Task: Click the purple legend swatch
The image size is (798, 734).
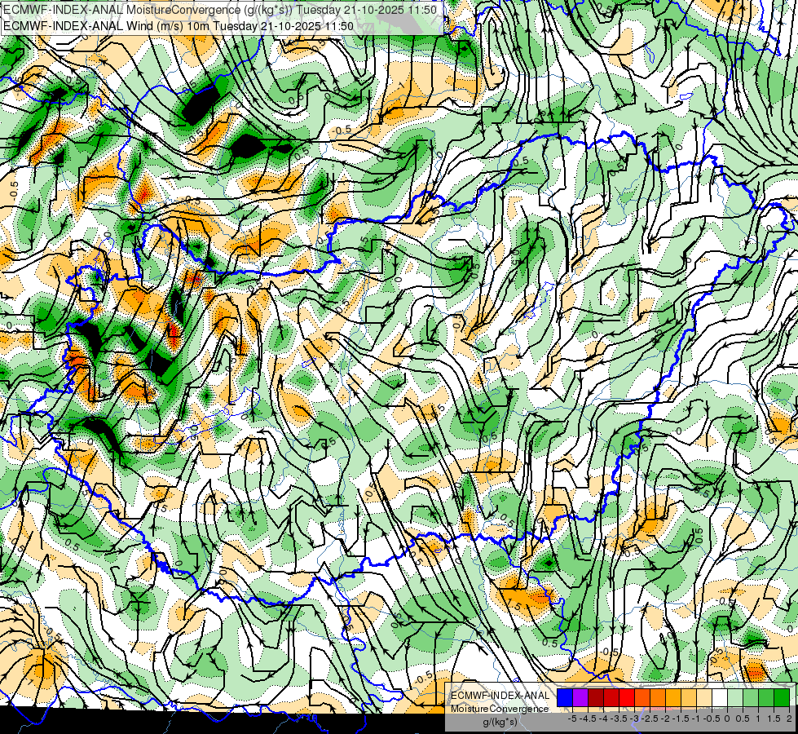Action: 580,697
